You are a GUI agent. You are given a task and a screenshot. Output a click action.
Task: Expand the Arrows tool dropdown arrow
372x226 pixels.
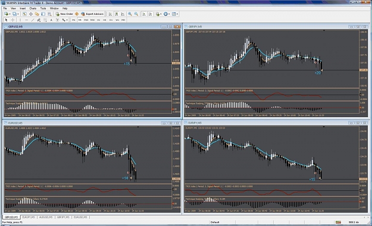[67, 20]
